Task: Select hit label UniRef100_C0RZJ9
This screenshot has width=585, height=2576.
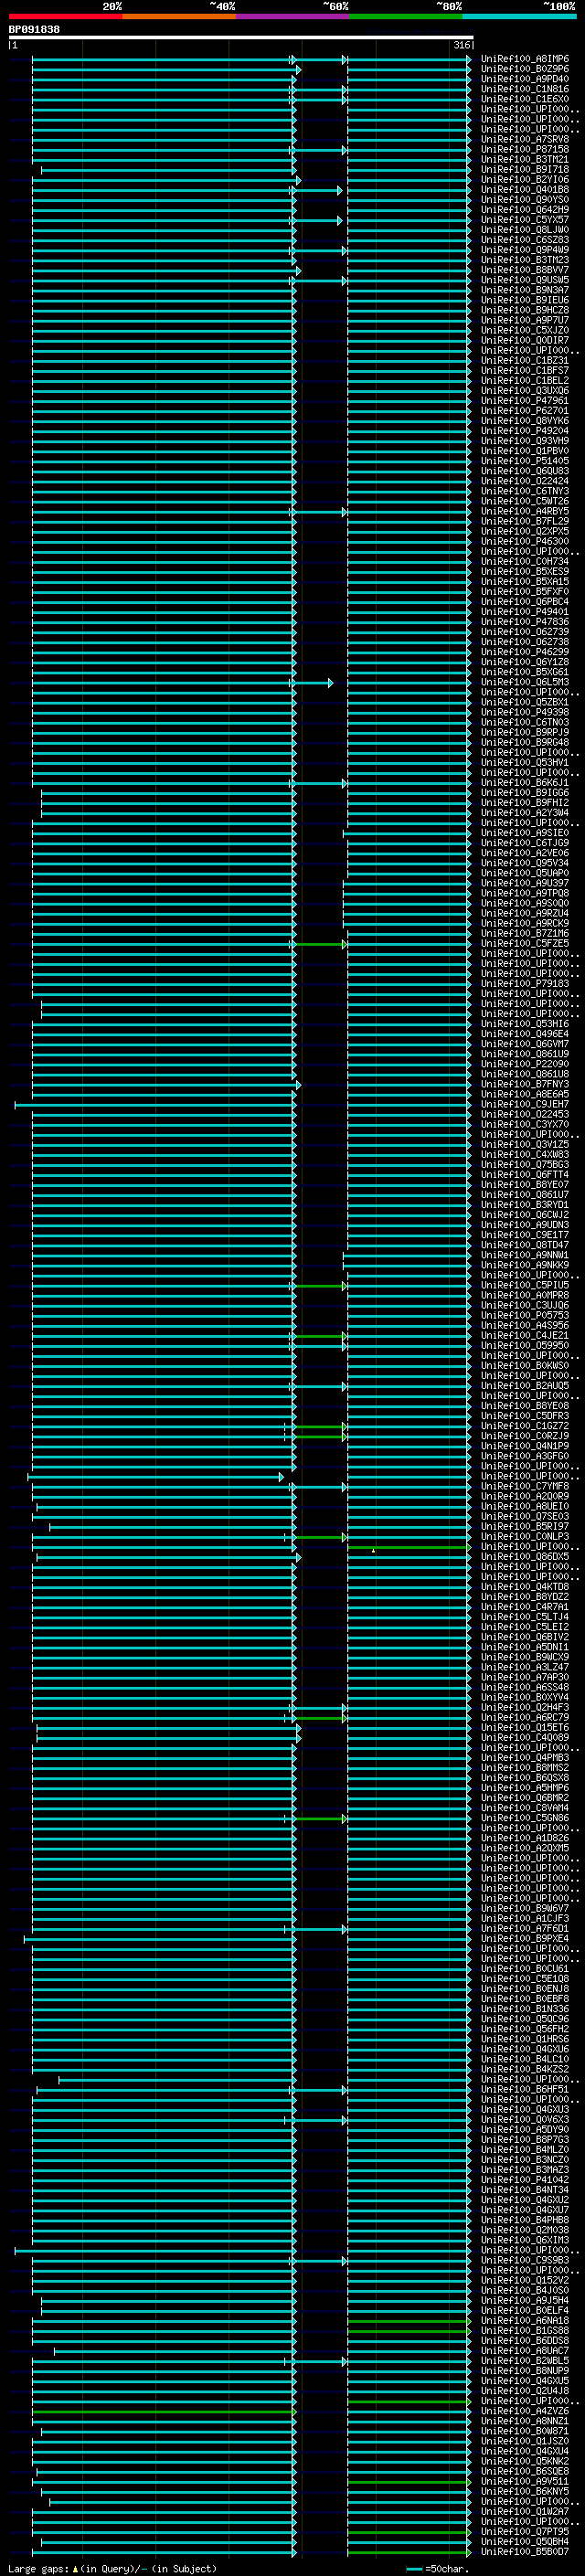Action: tap(524, 1436)
